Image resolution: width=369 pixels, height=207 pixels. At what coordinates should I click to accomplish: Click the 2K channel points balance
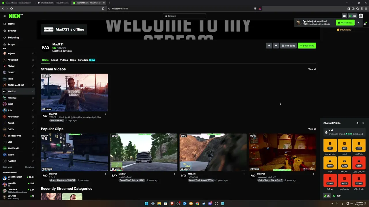point(327,196)
